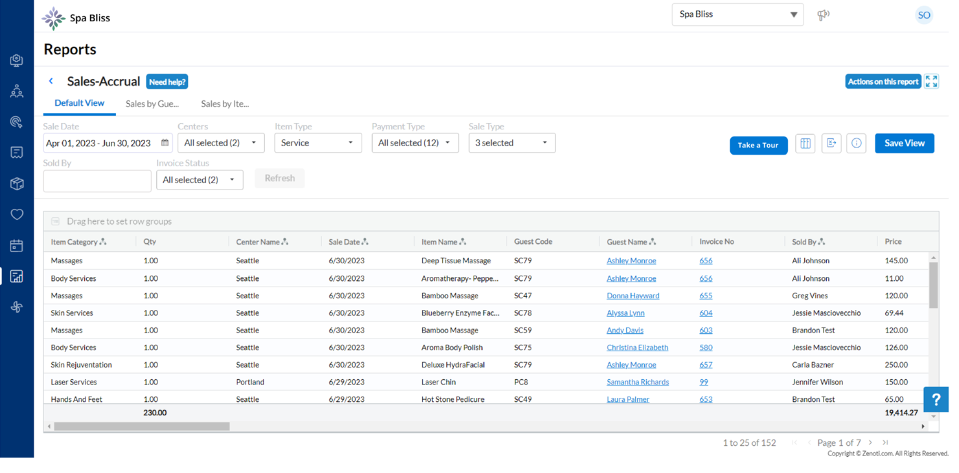Click the export report icon
The image size is (959, 473).
pyautogui.click(x=831, y=144)
